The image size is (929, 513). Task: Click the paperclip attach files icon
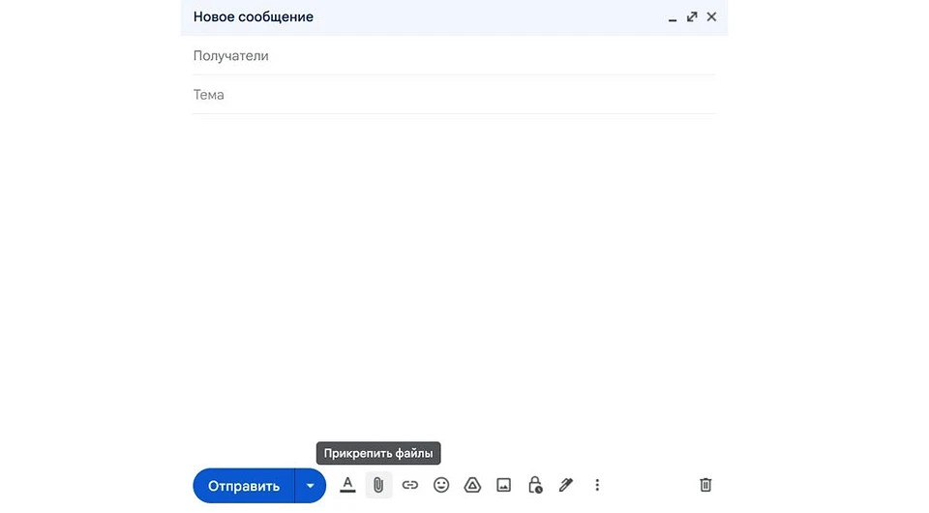[x=378, y=485]
